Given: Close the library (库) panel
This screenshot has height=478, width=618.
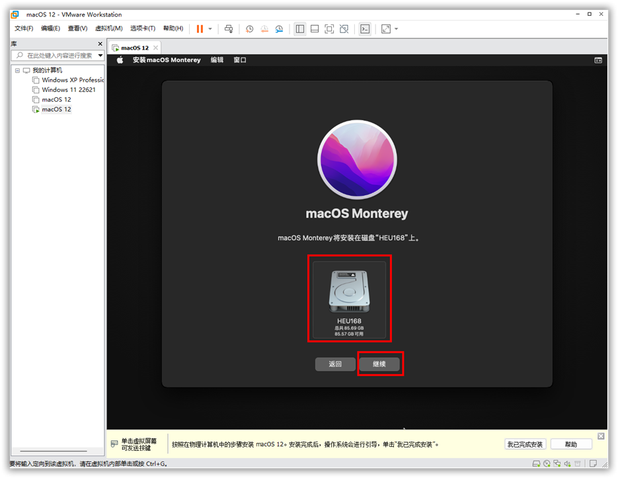Looking at the screenshot, I should 100,44.
